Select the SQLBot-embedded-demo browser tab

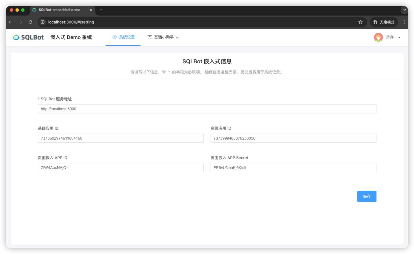(60, 10)
